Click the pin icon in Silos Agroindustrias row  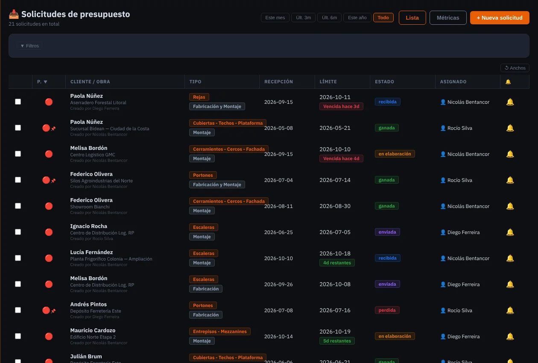click(x=53, y=181)
